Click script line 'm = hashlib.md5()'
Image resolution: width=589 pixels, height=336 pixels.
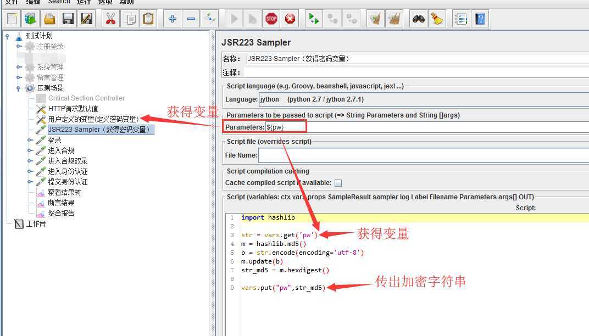274,244
